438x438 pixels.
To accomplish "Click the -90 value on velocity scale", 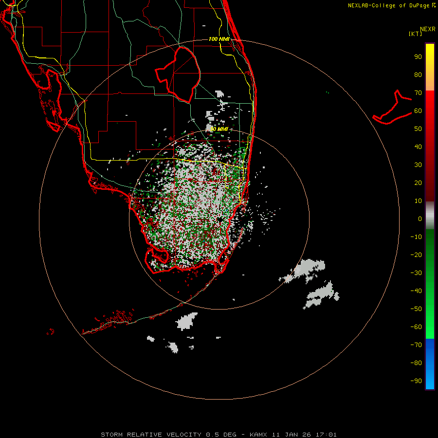I will 416,381.
